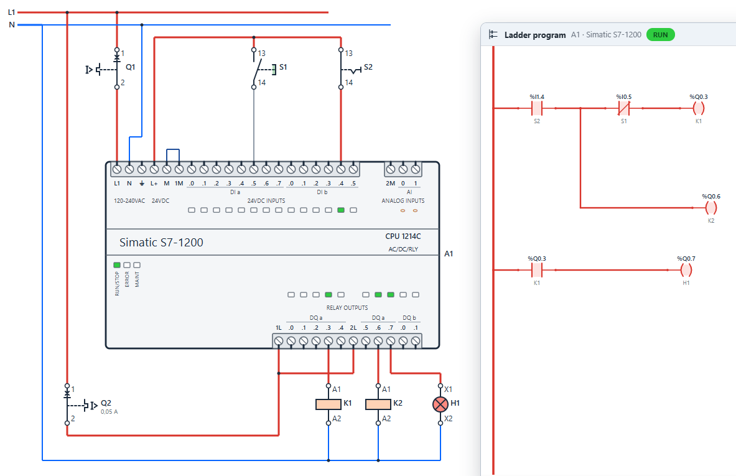Click the Q2 0,05 A rating text
Viewport: 736px width, 476px height.
tap(109, 412)
